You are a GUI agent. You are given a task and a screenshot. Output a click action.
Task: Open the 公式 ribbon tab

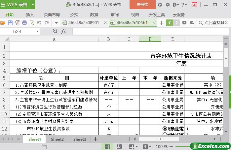coord(74,15)
